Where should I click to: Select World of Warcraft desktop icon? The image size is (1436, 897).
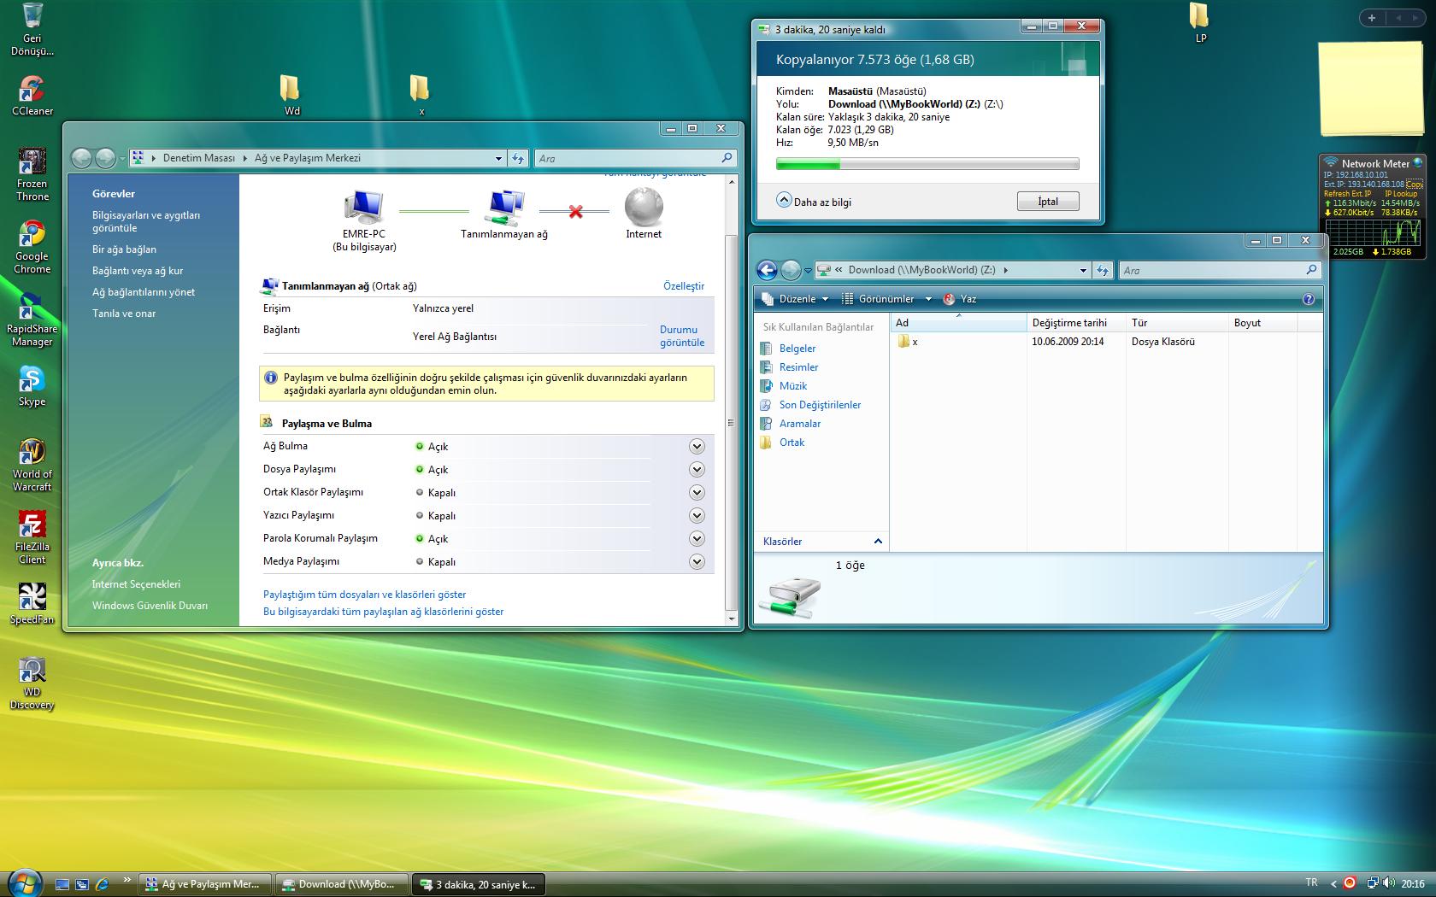point(32,466)
